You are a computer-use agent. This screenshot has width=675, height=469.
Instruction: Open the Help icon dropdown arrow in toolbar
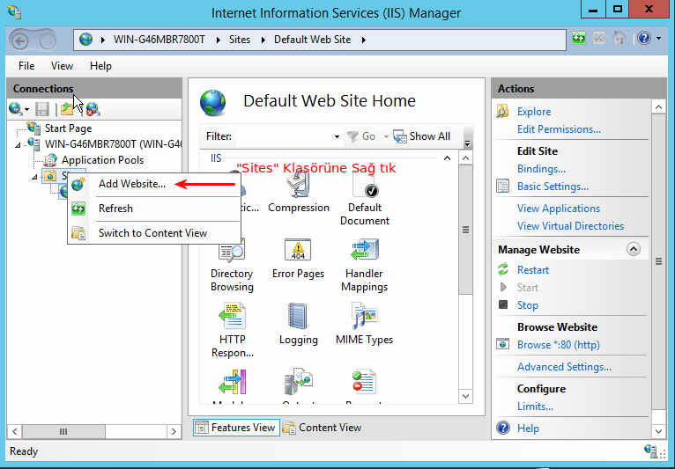pyautogui.click(x=658, y=39)
